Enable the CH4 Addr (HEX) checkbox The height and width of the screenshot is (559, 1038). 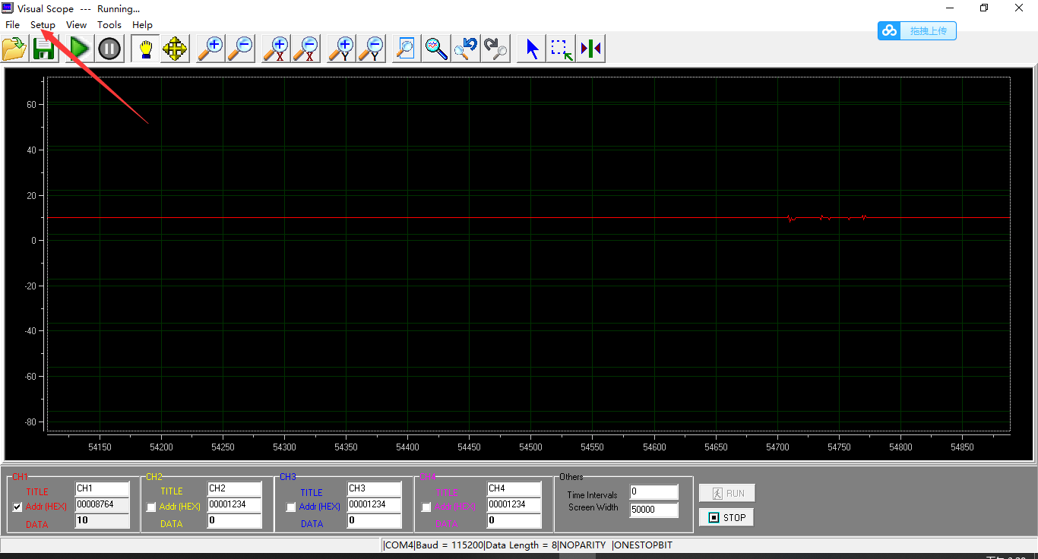point(426,507)
